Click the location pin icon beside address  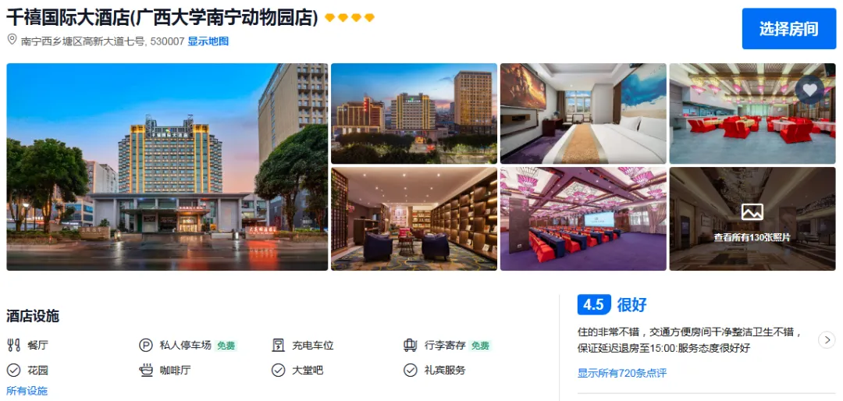tap(12, 41)
